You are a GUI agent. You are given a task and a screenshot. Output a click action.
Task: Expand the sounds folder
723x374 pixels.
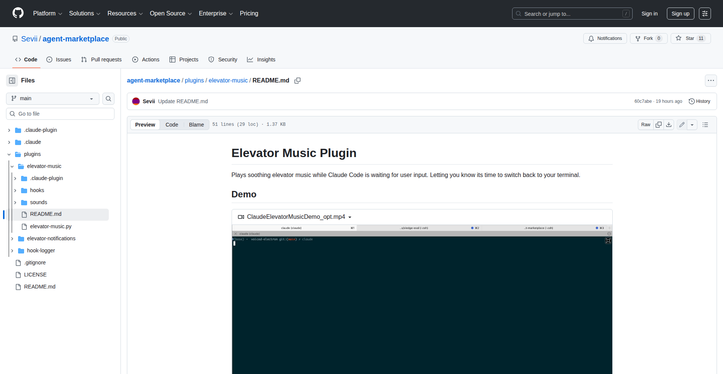pos(15,202)
